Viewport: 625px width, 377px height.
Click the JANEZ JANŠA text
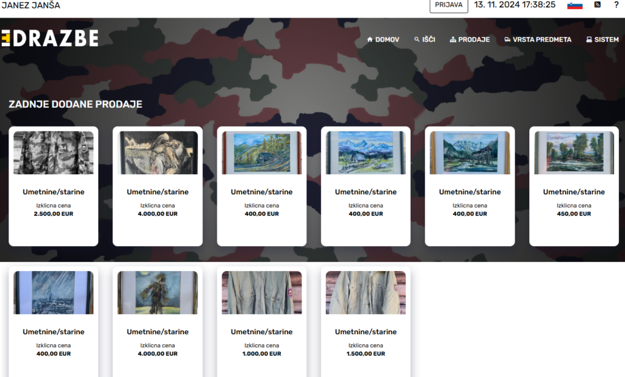31,5
